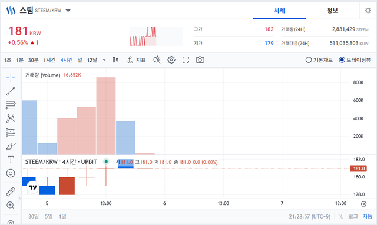Image resolution: width=377 pixels, height=225 pixels.
Task: Set interval to 12달
Action: (x=92, y=60)
